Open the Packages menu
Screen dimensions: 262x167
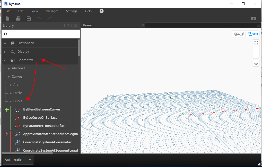(x=52, y=11)
